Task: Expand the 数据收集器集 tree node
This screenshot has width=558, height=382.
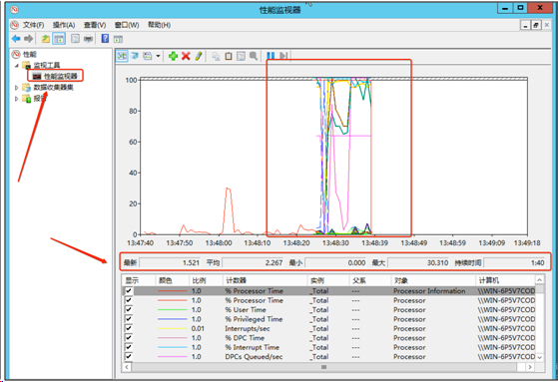Action: pos(16,88)
